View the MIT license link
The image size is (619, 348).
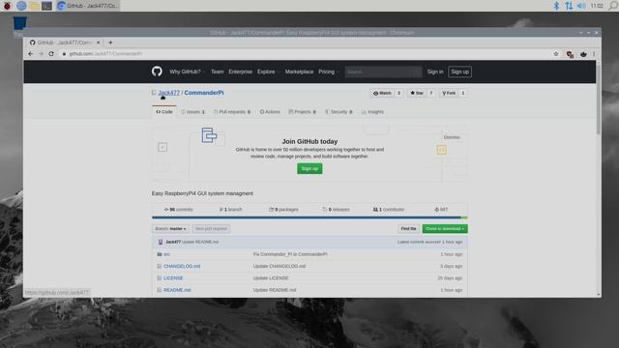(441, 210)
